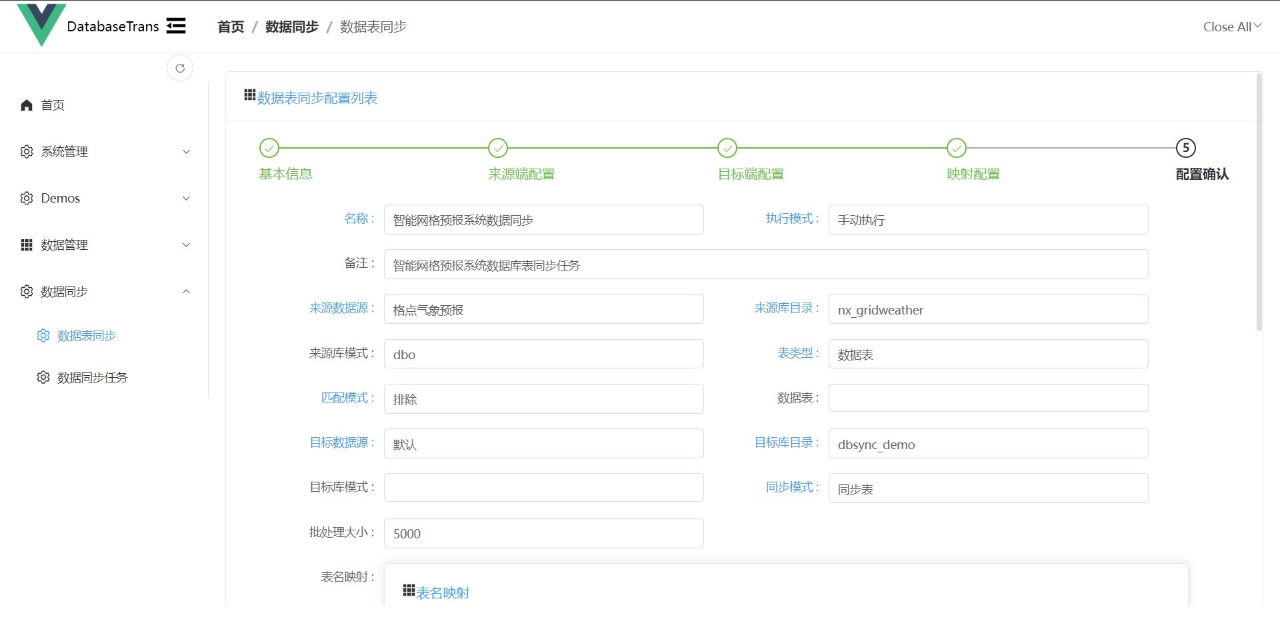Screen dimensions: 1280x621
Task: Click the 备注 input field
Action: tap(766, 265)
